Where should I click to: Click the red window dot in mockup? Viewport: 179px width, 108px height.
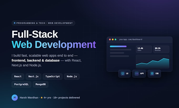point(110,39)
